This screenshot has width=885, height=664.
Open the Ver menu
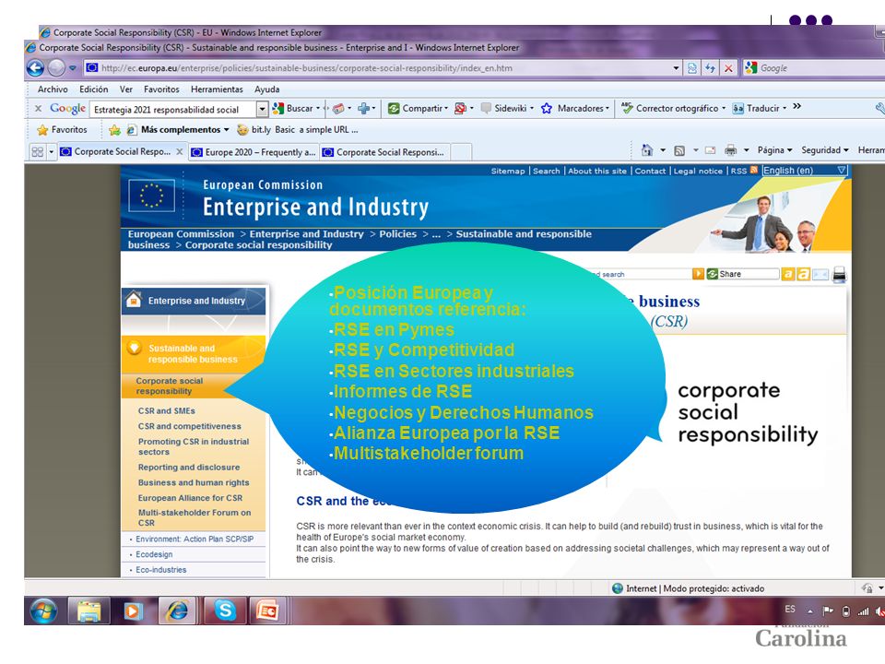click(x=126, y=89)
